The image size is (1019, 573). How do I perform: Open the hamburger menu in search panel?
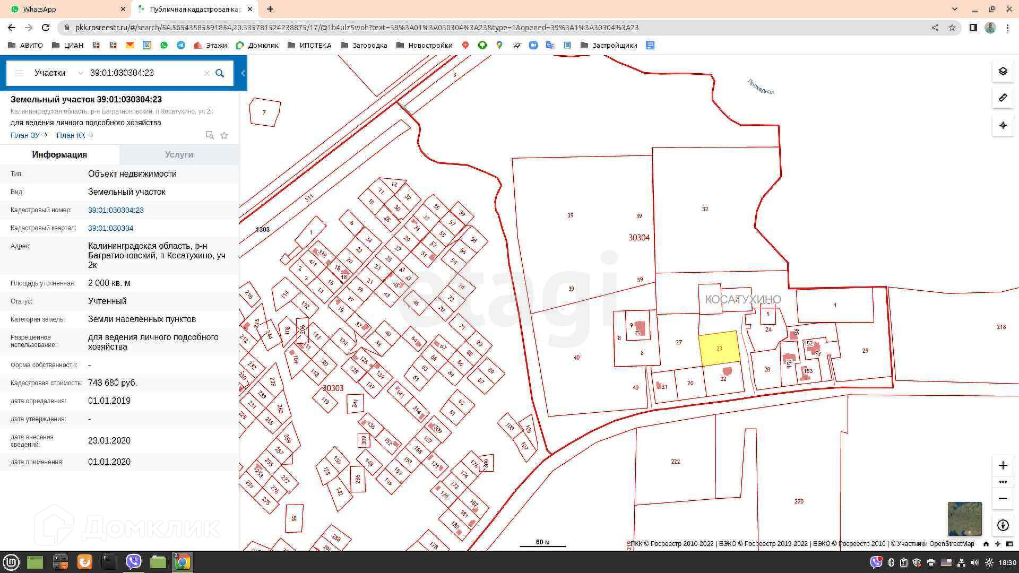[x=19, y=73]
